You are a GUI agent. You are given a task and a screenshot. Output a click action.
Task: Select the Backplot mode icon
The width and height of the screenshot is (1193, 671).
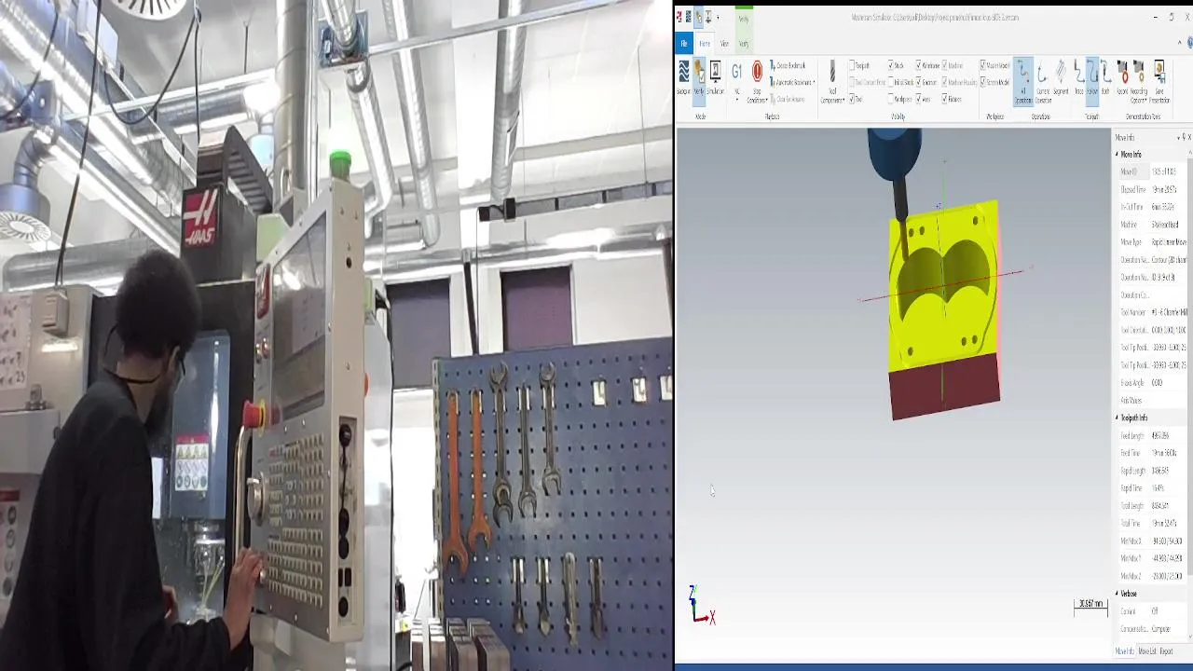pyautogui.click(x=683, y=78)
